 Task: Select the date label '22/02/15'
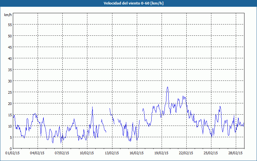coord(186,153)
